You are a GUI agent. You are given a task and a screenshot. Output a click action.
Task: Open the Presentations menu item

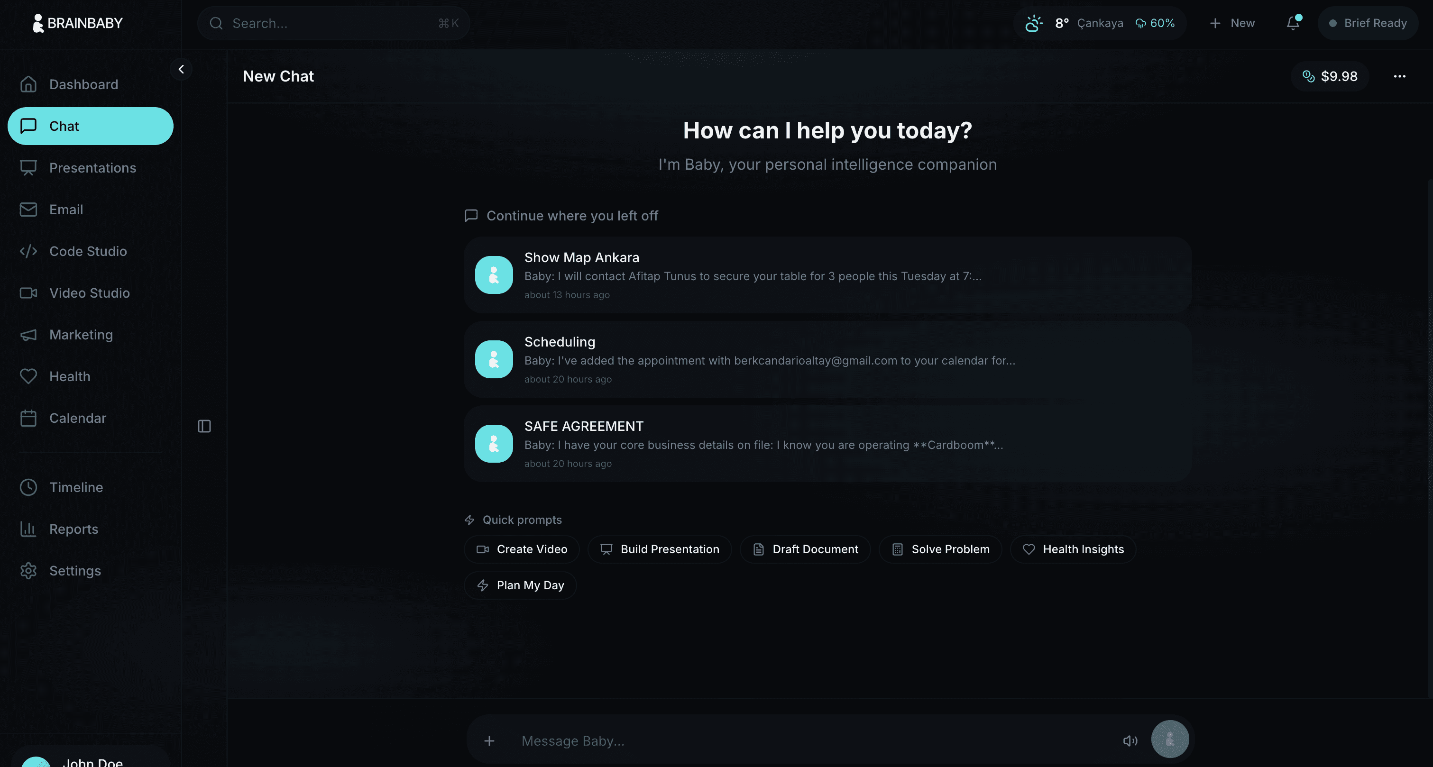point(92,168)
